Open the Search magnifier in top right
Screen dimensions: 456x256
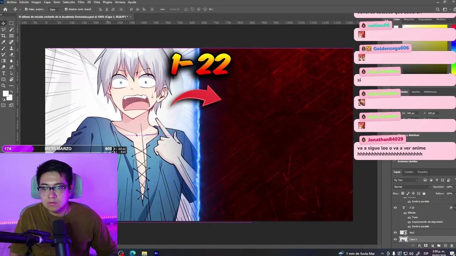point(438,9)
